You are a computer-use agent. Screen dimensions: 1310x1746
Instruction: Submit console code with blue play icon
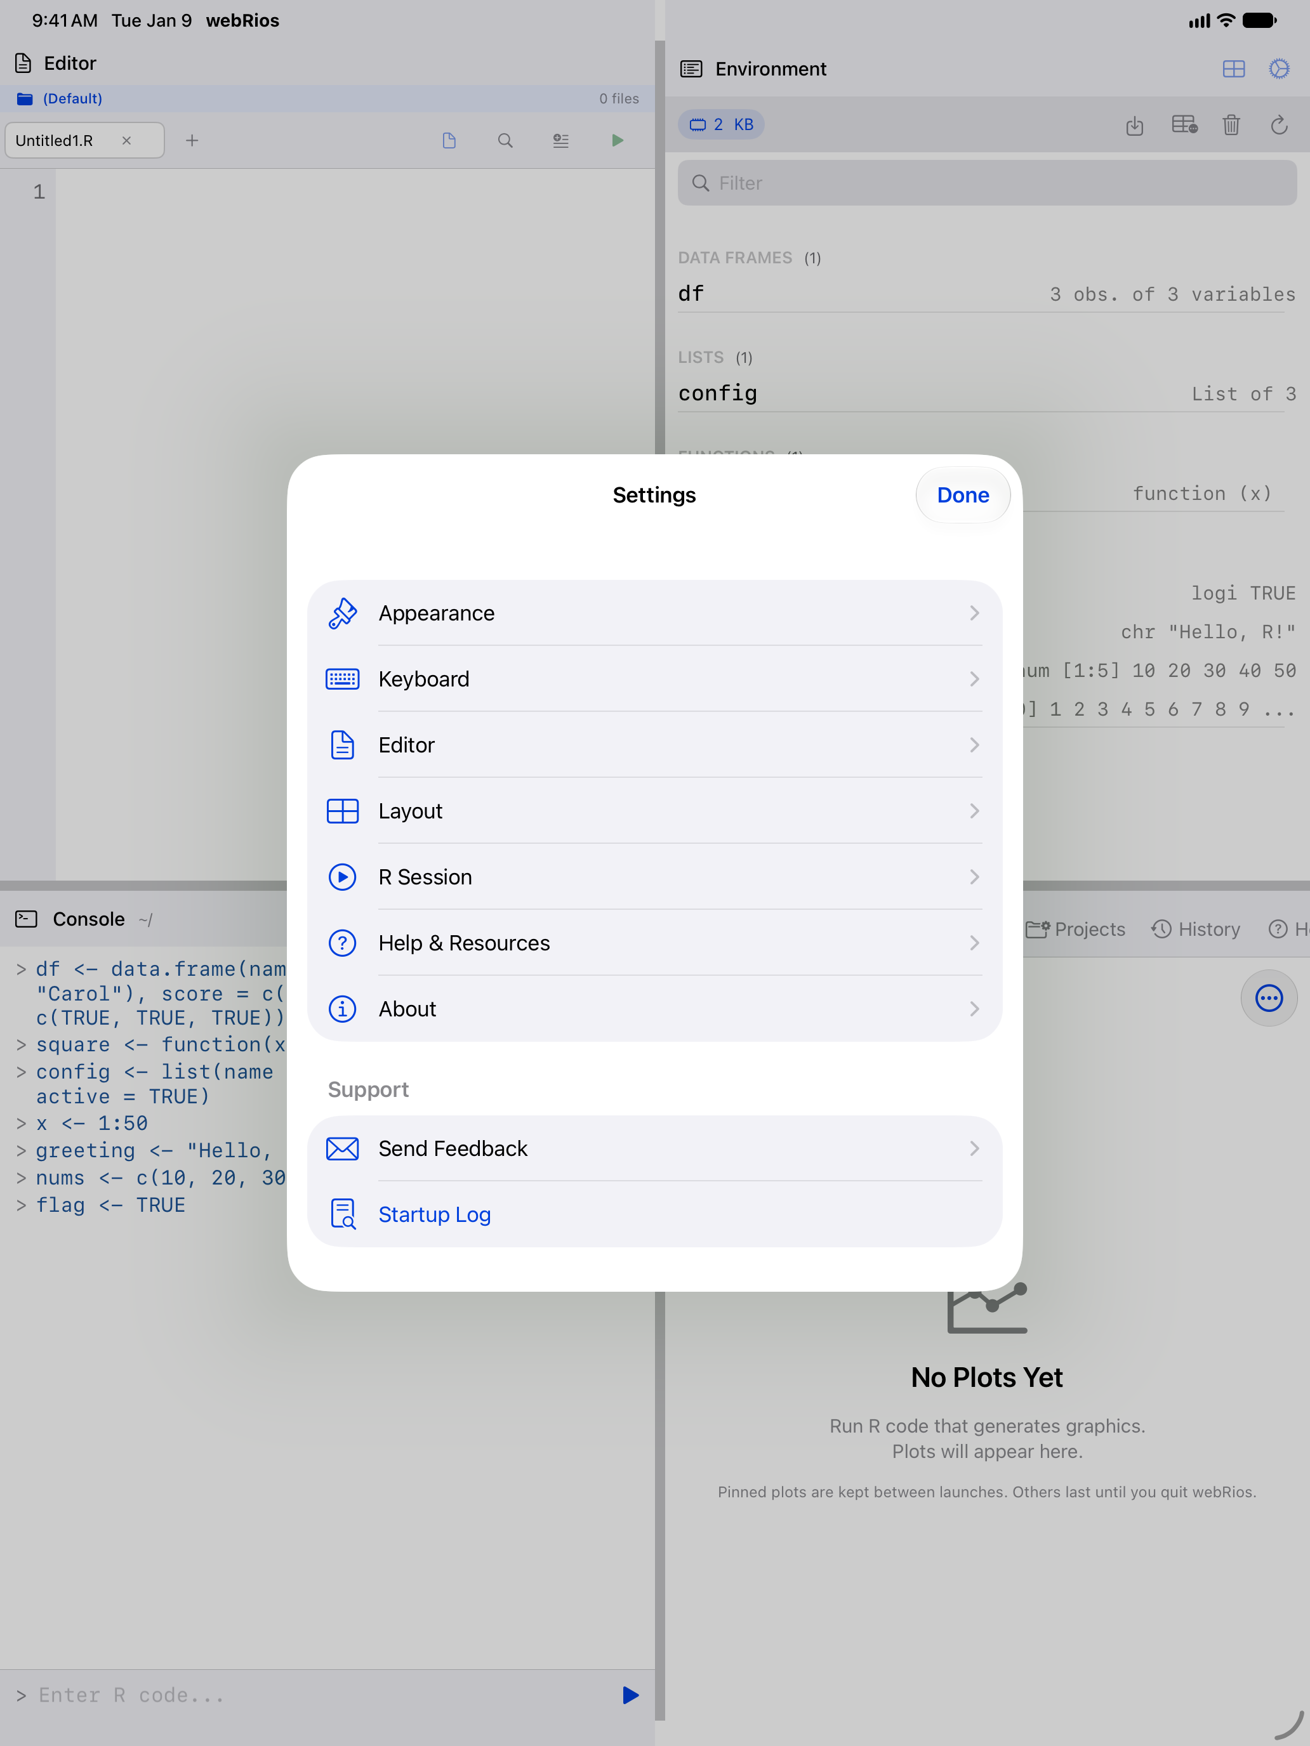(630, 1695)
